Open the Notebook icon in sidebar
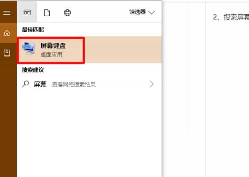Image resolution: width=249 pixels, height=177 pixels. tap(7, 53)
